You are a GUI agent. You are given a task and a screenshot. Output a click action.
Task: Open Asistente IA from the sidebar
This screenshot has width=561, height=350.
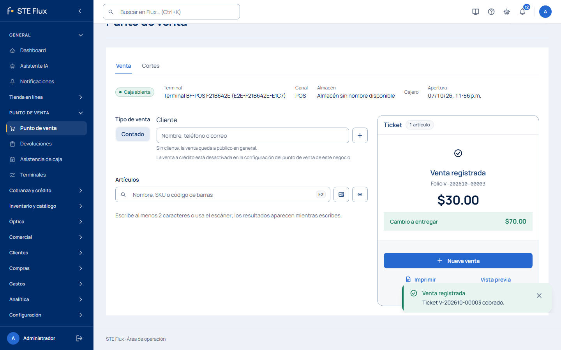47,66
